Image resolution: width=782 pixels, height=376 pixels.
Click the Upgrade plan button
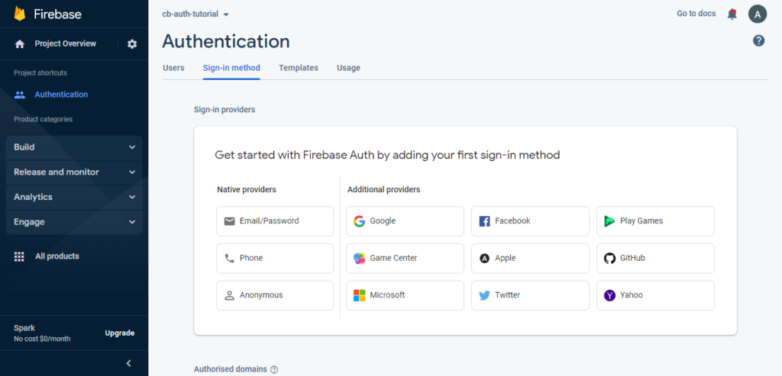120,333
